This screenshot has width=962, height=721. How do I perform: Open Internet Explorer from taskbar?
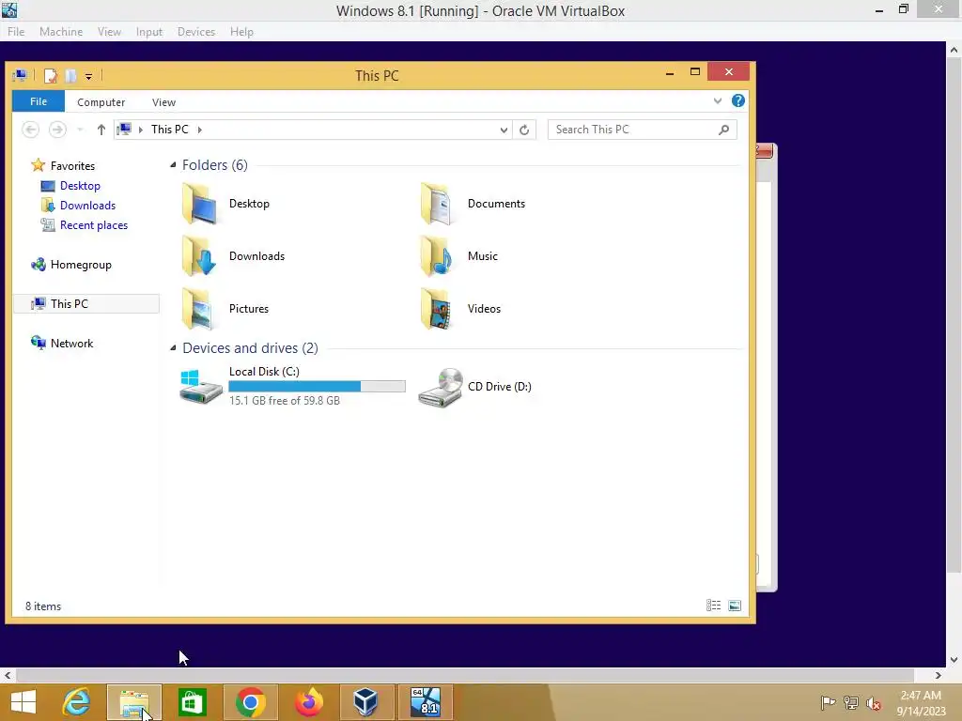77,702
